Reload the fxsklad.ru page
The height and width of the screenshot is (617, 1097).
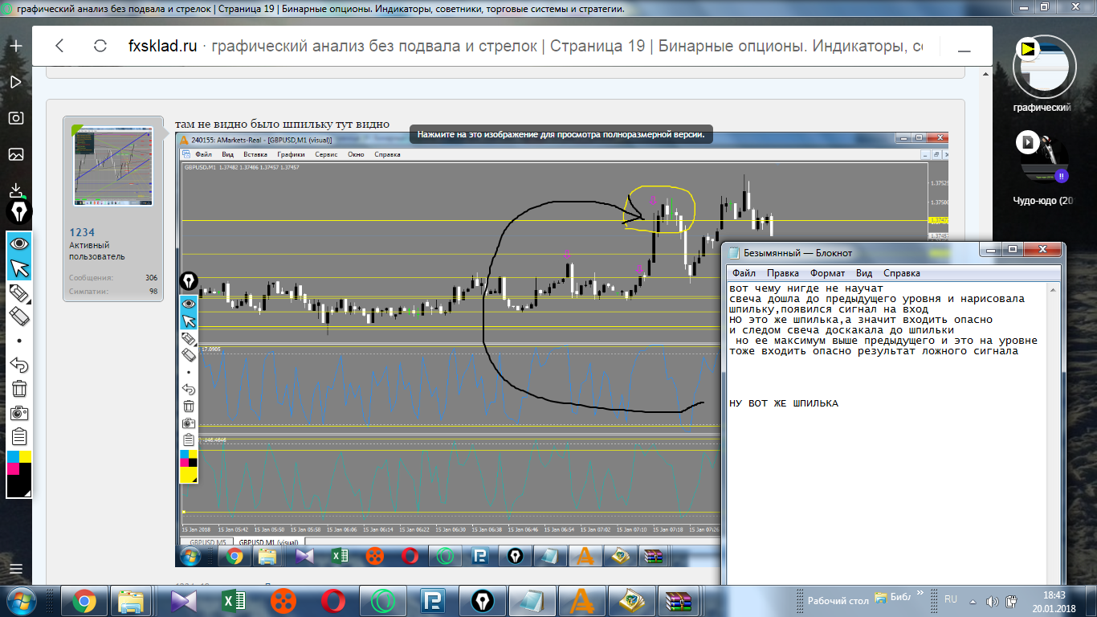pyautogui.click(x=100, y=46)
